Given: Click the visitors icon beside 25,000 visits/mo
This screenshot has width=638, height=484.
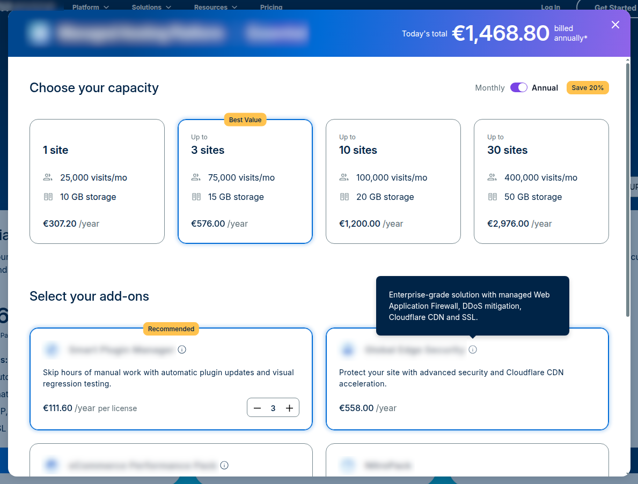Looking at the screenshot, I should pos(48,177).
